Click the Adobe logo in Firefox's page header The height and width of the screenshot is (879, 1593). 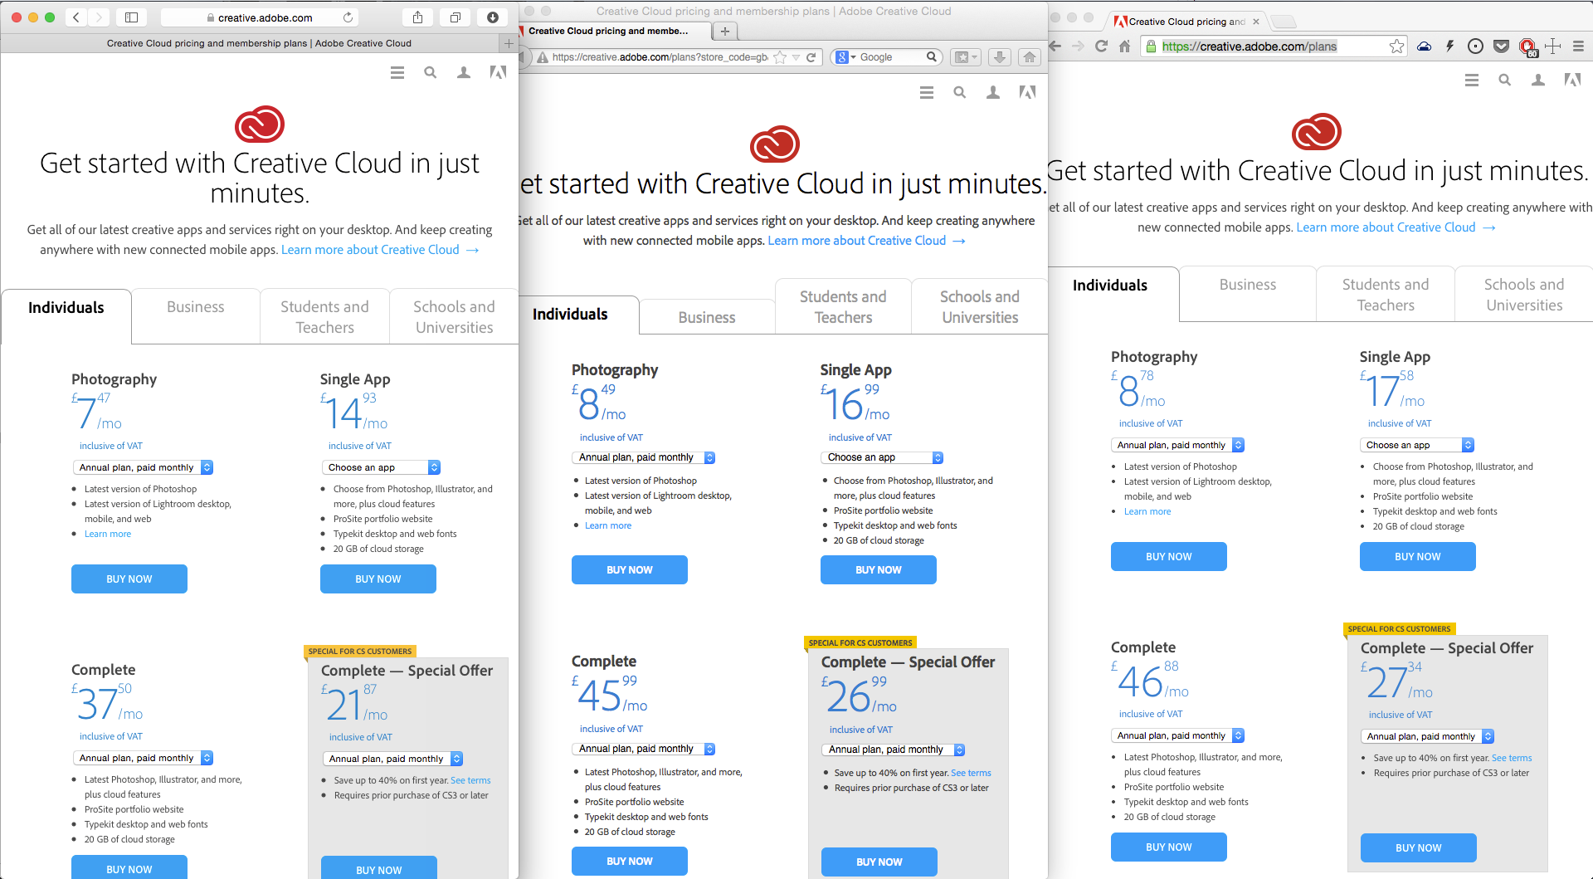pos(1027,93)
